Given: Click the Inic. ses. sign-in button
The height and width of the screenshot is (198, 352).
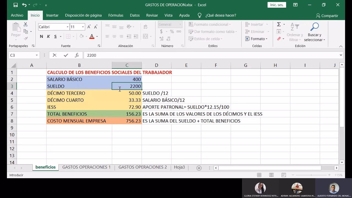Looking at the screenshot, I should pos(277,5).
